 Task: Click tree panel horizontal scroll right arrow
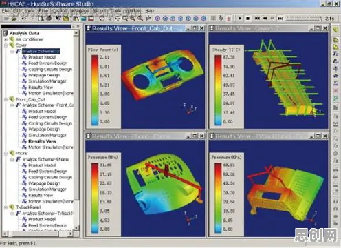click(x=71, y=234)
